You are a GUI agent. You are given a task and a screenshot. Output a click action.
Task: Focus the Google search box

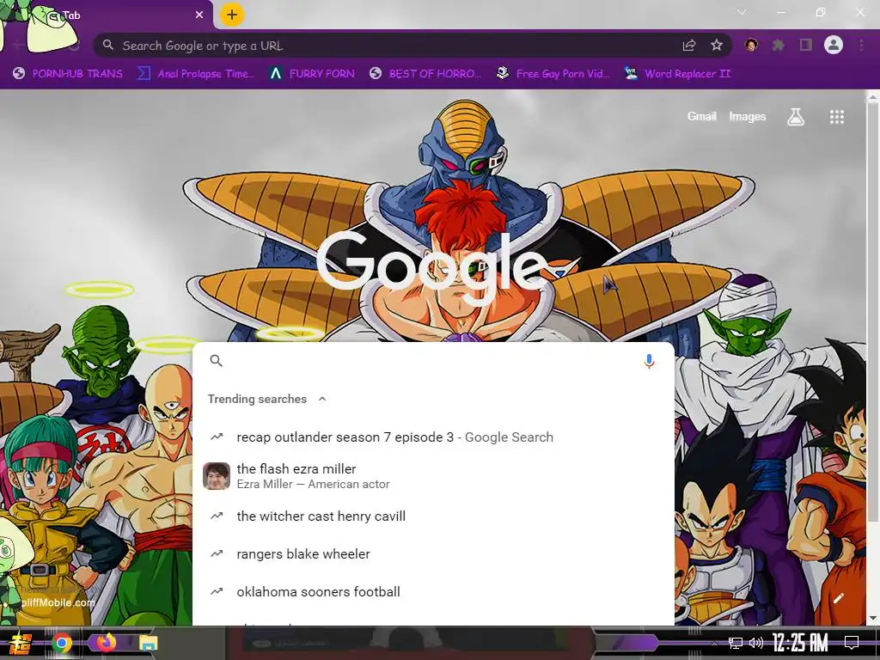click(433, 361)
